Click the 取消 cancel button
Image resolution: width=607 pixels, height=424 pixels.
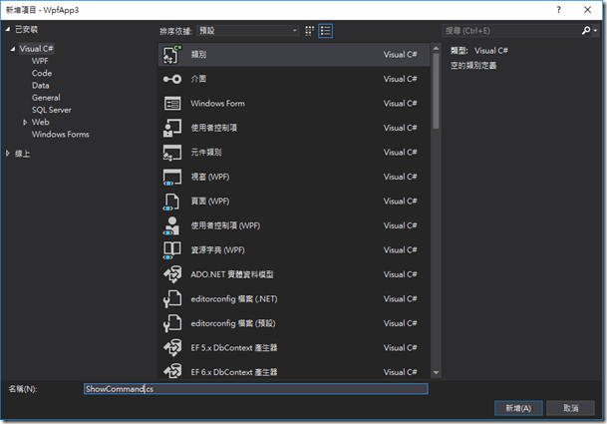point(570,408)
